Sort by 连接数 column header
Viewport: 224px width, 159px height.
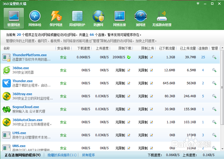203,48
